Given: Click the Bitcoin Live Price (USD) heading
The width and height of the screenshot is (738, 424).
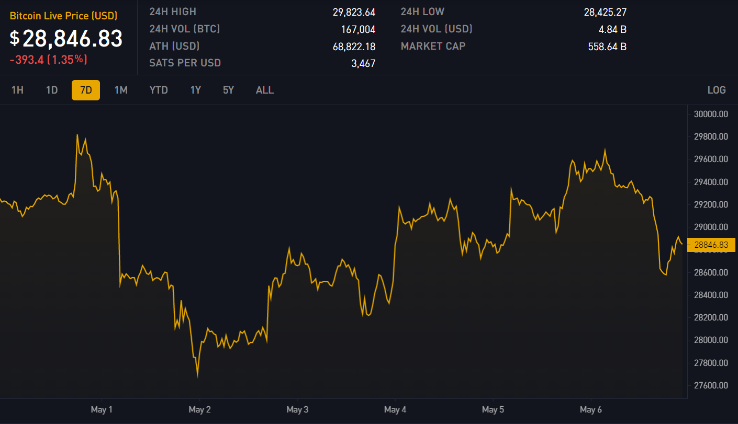Looking at the screenshot, I should (x=63, y=16).
